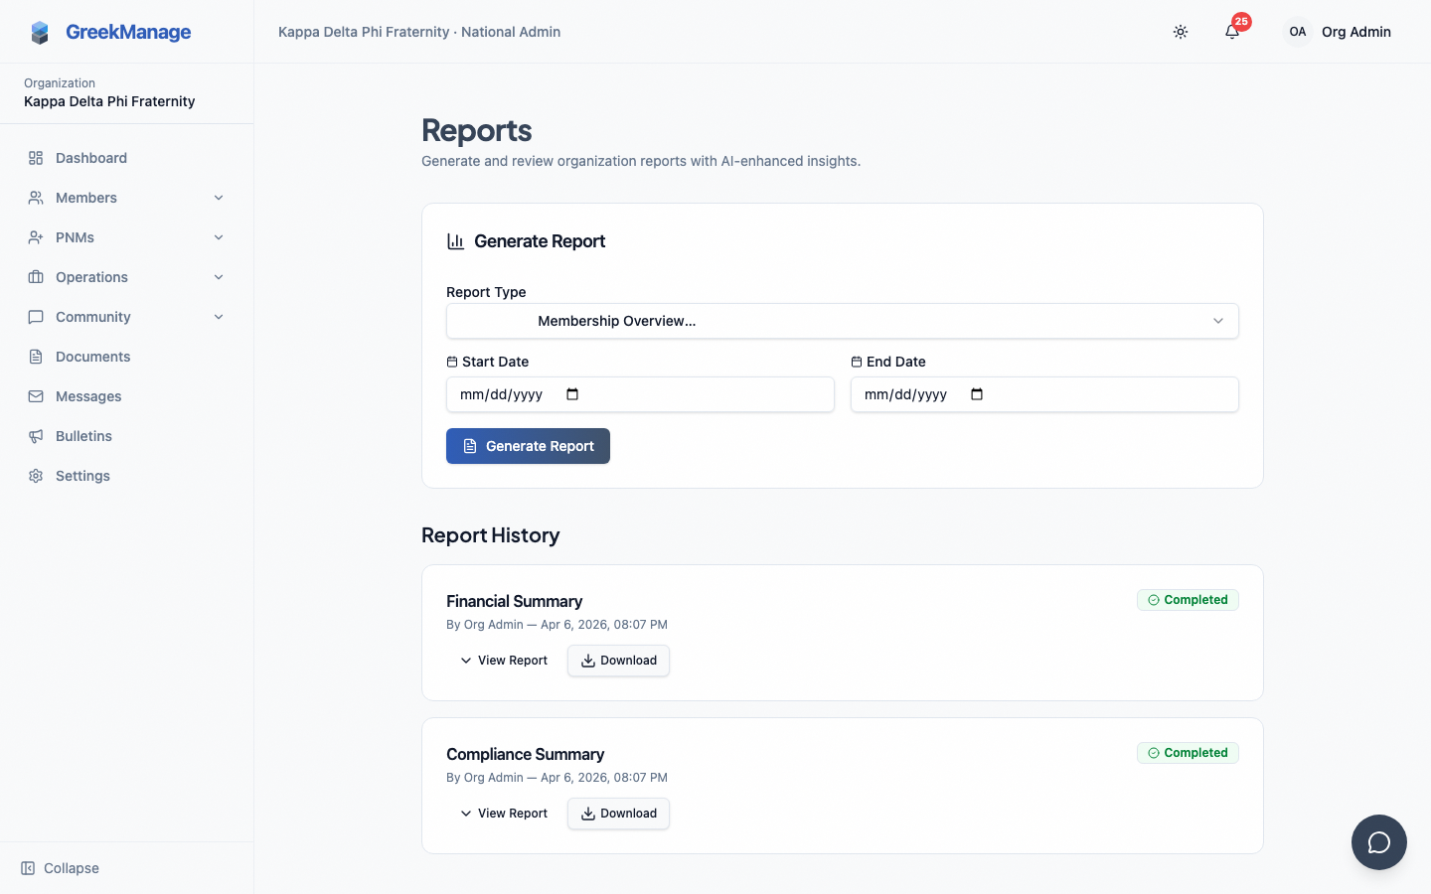1431x894 pixels.
Task: Click the Report Type dropdown arrow
Action: point(1218,321)
